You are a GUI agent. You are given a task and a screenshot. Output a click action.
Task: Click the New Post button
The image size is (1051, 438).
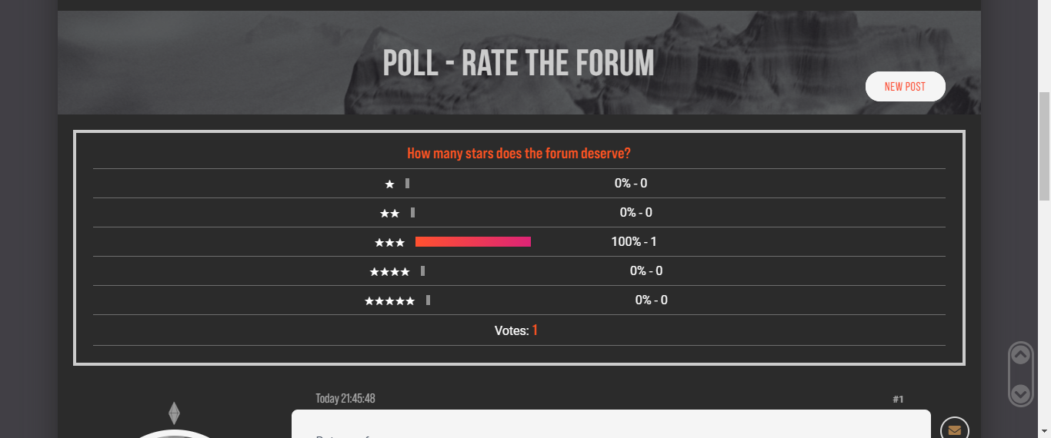pyautogui.click(x=905, y=87)
